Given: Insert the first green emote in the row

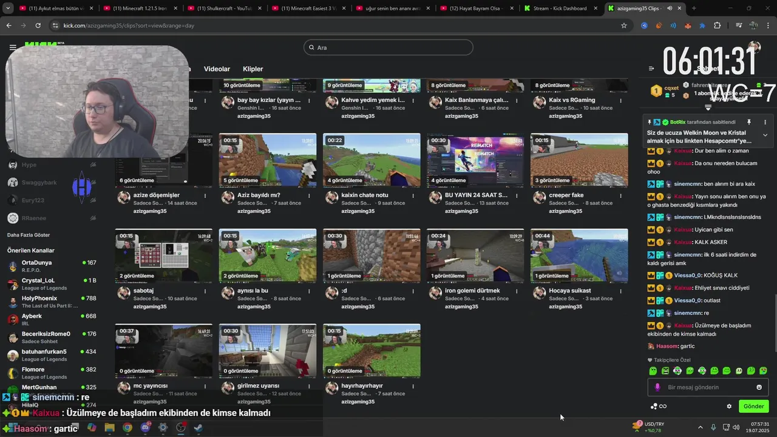Looking at the screenshot, I should pos(653,370).
